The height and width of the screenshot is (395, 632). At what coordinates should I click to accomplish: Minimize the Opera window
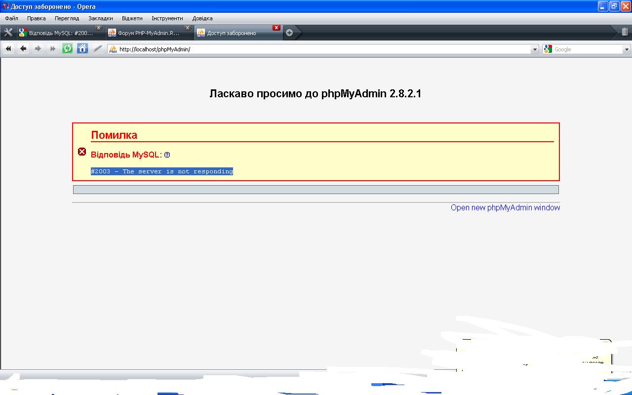pos(603,6)
